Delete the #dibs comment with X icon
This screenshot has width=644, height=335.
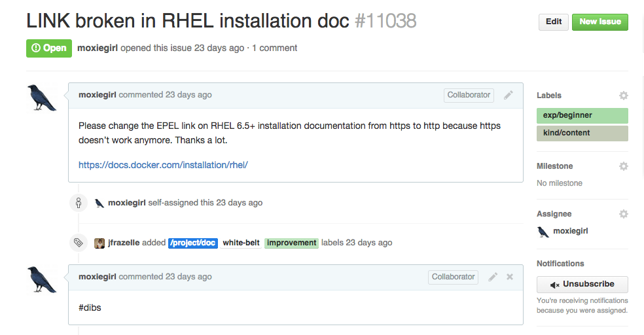pyautogui.click(x=510, y=277)
